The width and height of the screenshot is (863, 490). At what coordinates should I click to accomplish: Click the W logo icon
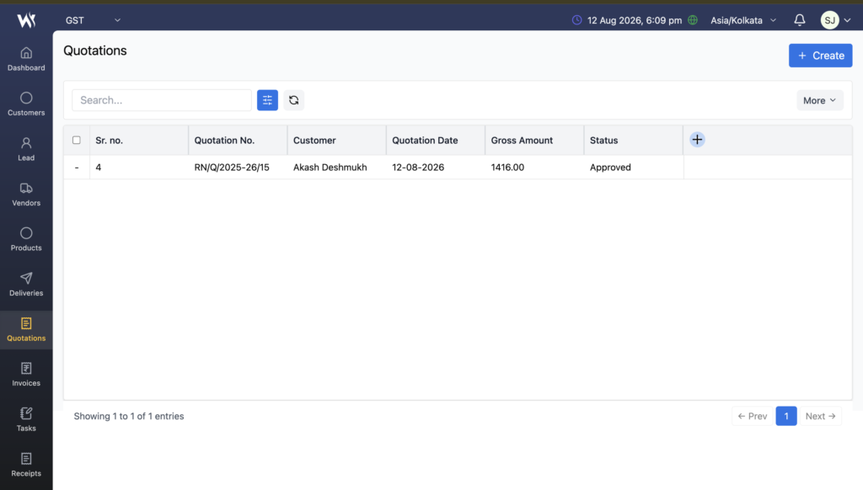coord(26,20)
